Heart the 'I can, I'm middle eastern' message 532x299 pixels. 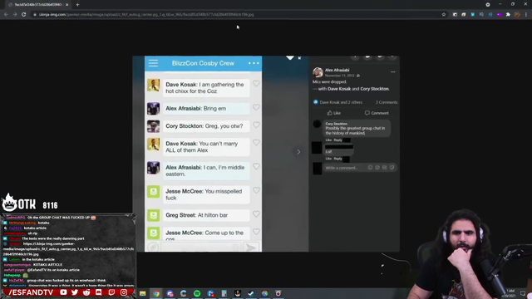tap(256, 166)
